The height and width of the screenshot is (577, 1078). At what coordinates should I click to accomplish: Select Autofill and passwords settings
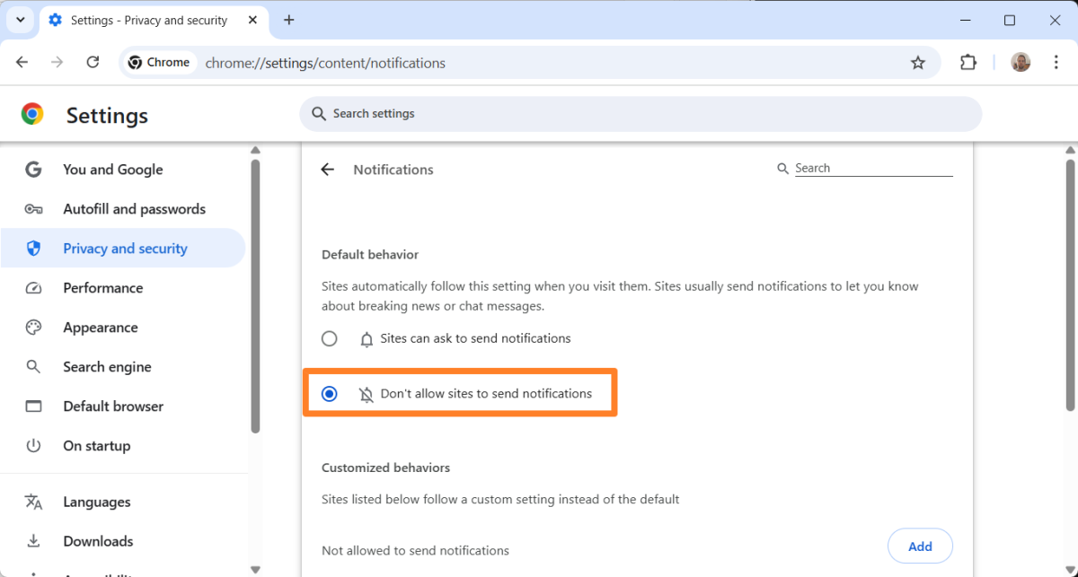(134, 208)
